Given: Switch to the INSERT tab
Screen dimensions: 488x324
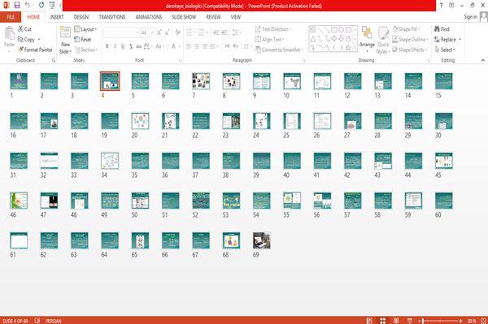Looking at the screenshot, I should click(57, 17).
